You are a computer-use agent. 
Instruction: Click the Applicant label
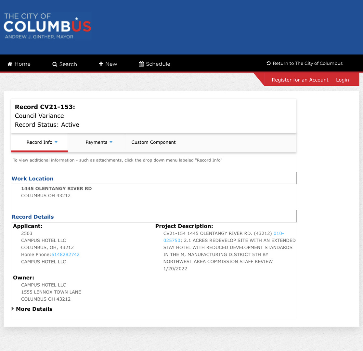point(28,226)
